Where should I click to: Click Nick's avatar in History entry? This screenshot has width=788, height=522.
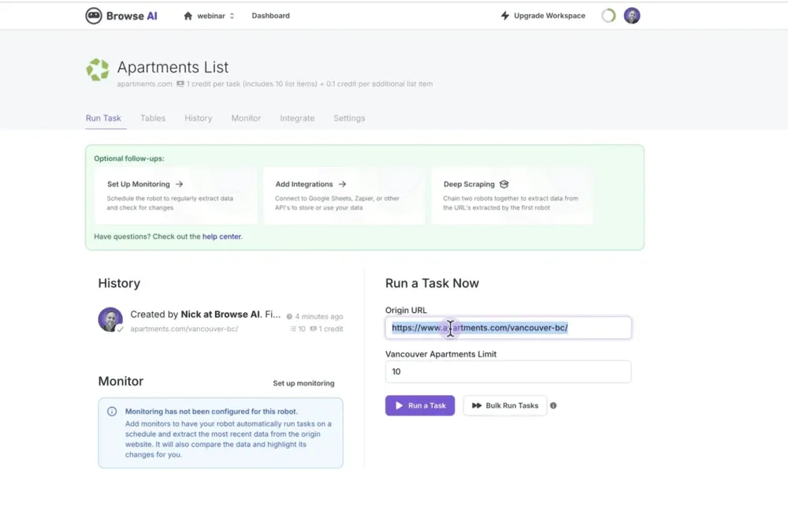[x=110, y=319]
